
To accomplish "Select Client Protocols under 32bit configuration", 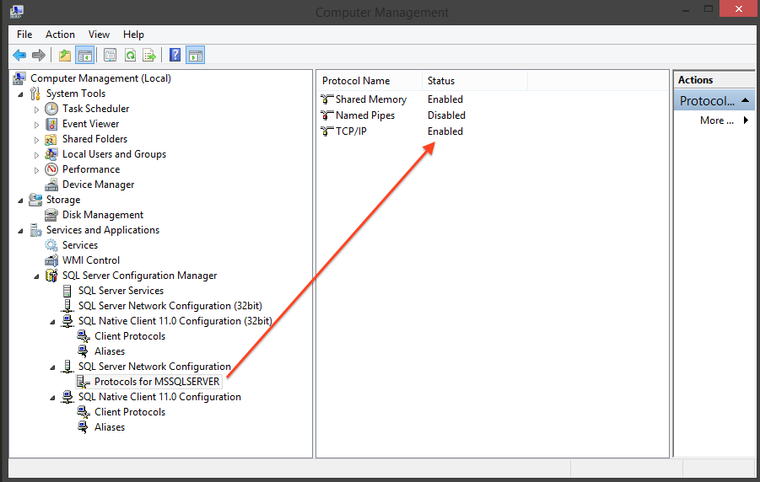I will 130,336.
